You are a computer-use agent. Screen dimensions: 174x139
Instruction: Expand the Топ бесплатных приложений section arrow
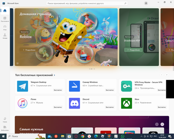(54, 75)
